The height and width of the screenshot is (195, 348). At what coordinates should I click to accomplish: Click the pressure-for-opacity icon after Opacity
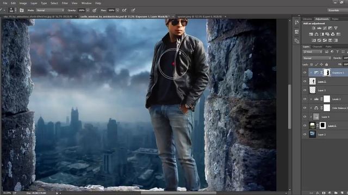pos(95,10)
